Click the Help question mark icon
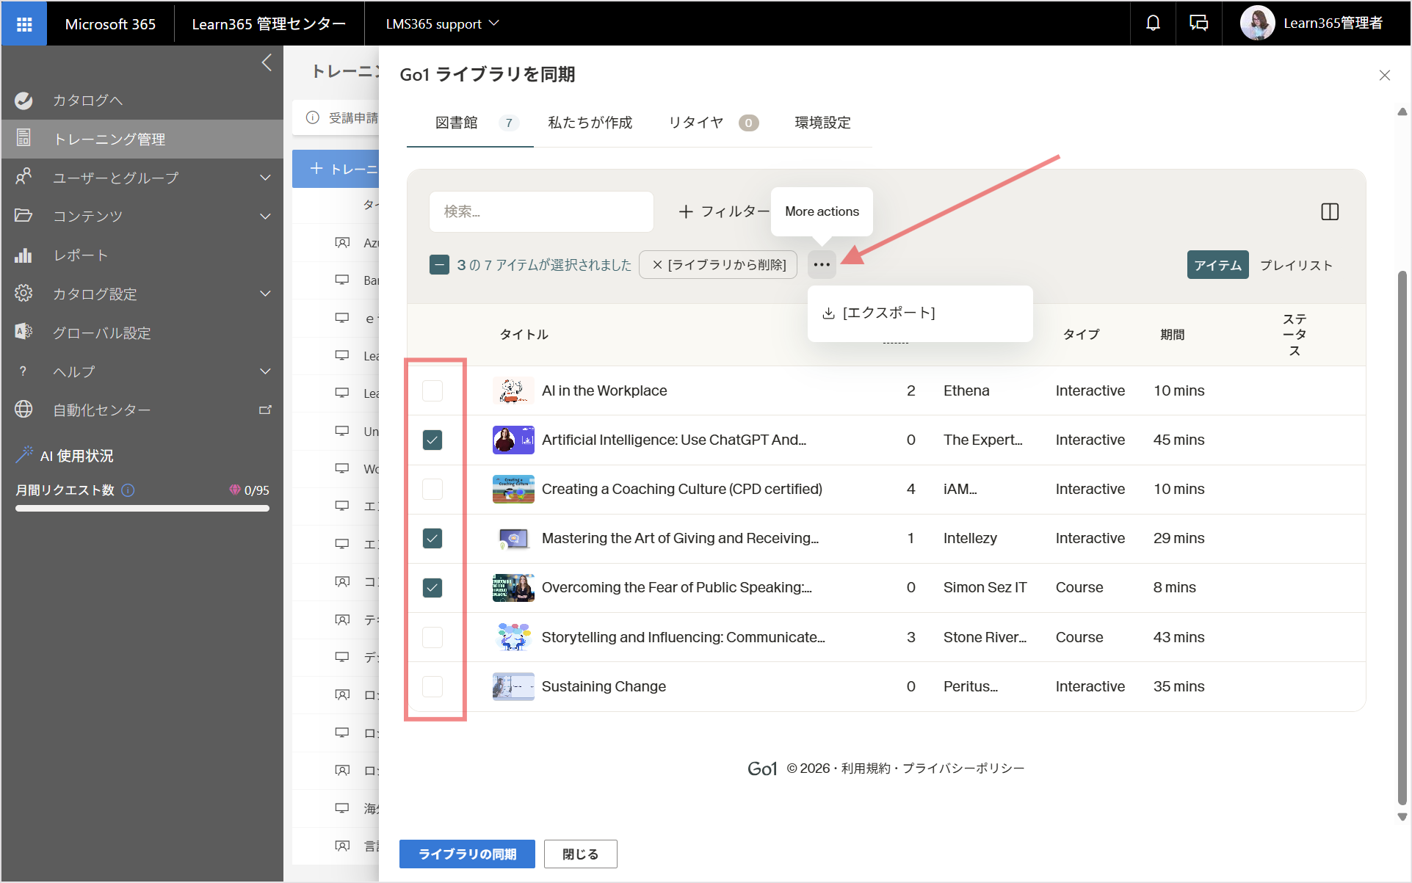Viewport: 1412px width, 883px height. [x=23, y=371]
